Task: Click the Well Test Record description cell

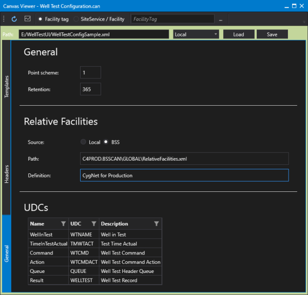Action: click(130, 280)
